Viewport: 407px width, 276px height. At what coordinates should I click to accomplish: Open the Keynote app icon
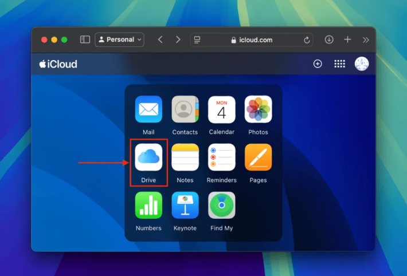(x=185, y=205)
